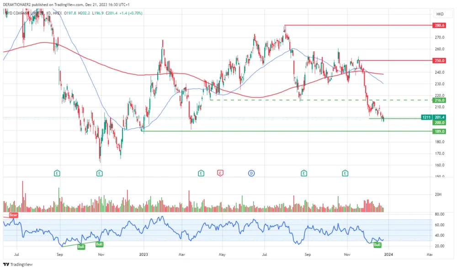Viewport: 457px width, 270px height.
Task: Click the red E earnings marker
Action: 220,173
